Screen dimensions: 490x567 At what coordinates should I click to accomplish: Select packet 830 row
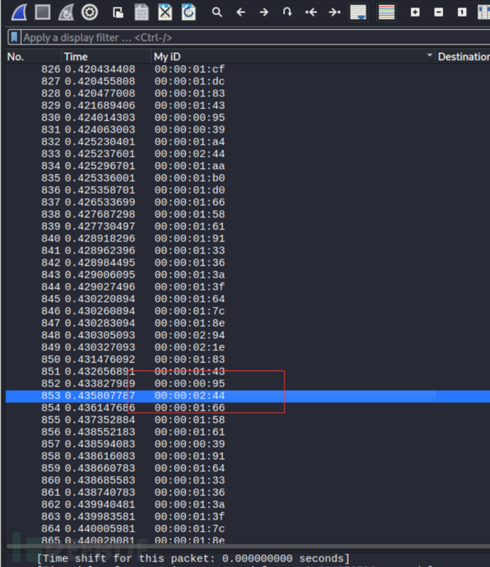248,118
